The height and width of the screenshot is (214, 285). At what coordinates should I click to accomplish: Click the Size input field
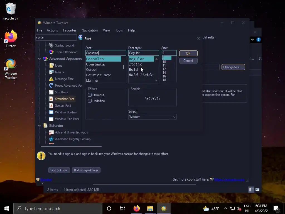[x=169, y=53]
